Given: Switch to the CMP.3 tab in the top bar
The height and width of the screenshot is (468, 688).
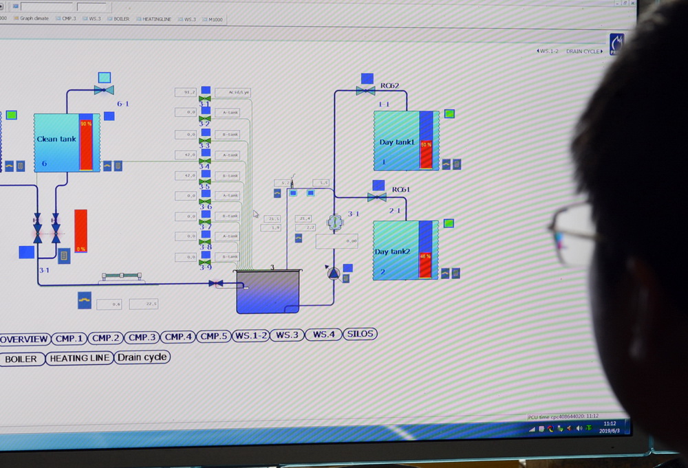Looking at the screenshot, I should click(x=66, y=19).
